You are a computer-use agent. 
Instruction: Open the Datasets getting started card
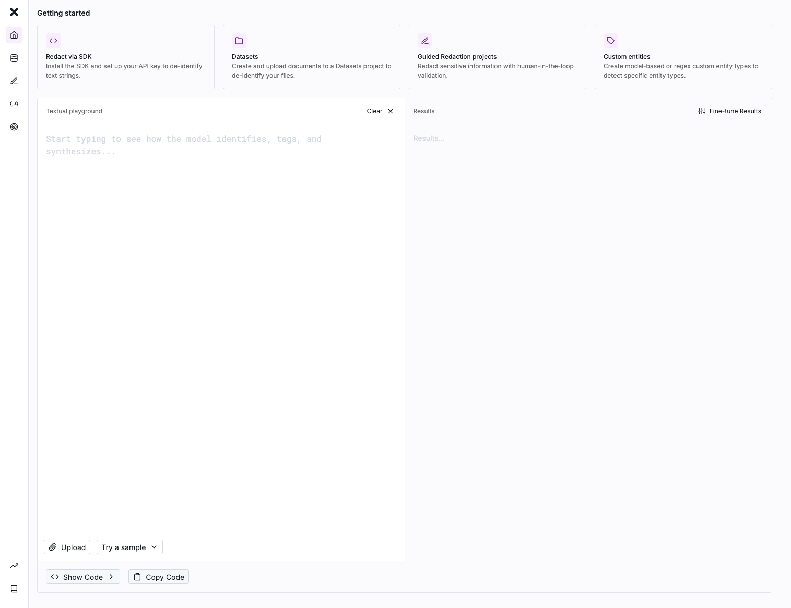point(311,57)
